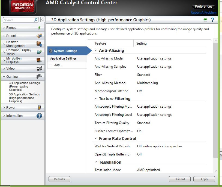Image resolution: width=222 pixels, height=187 pixels.
Task: Click the search magnifier icon
Action: [36, 20]
